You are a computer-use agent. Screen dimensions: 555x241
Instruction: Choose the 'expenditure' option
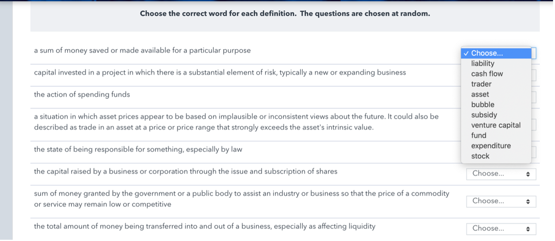click(491, 146)
